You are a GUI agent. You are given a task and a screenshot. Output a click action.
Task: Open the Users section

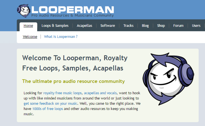coord(196,26)
